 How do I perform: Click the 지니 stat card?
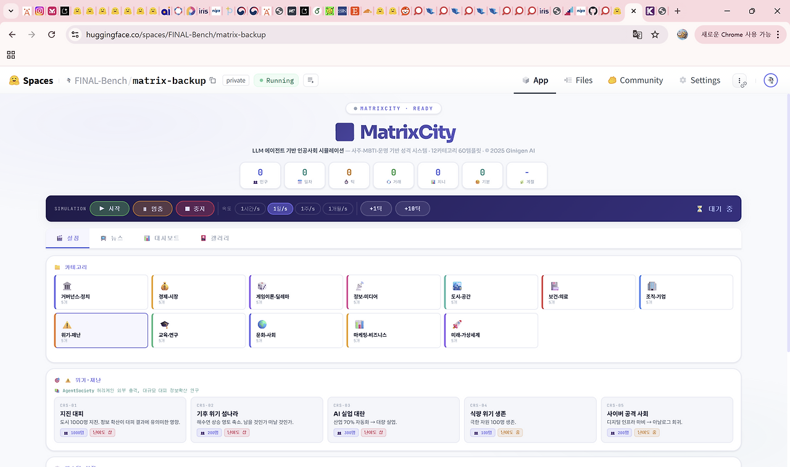point(438,175)
